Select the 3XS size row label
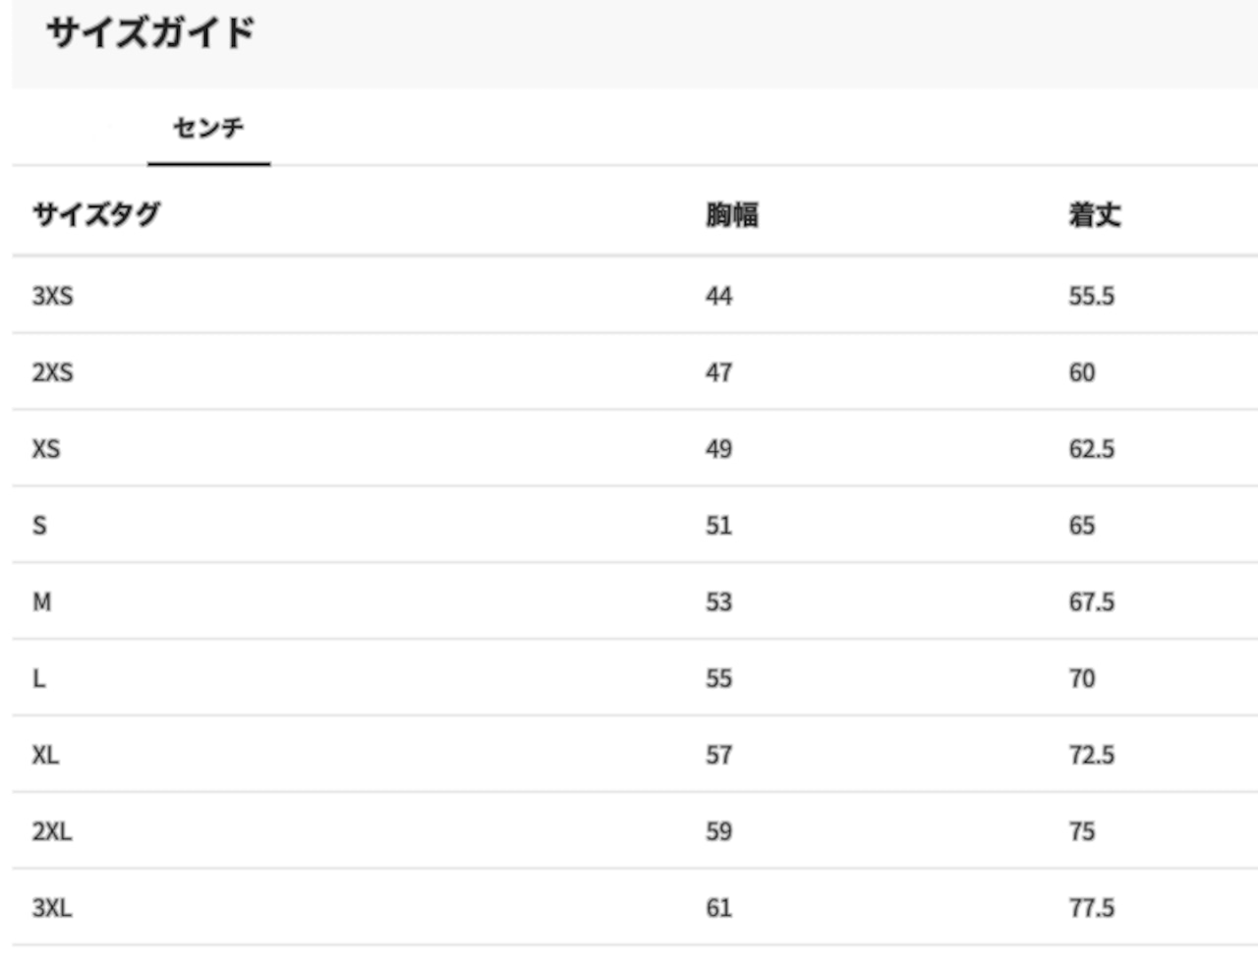This screenshot has height=970, width=1258. (x=52, y=296)
